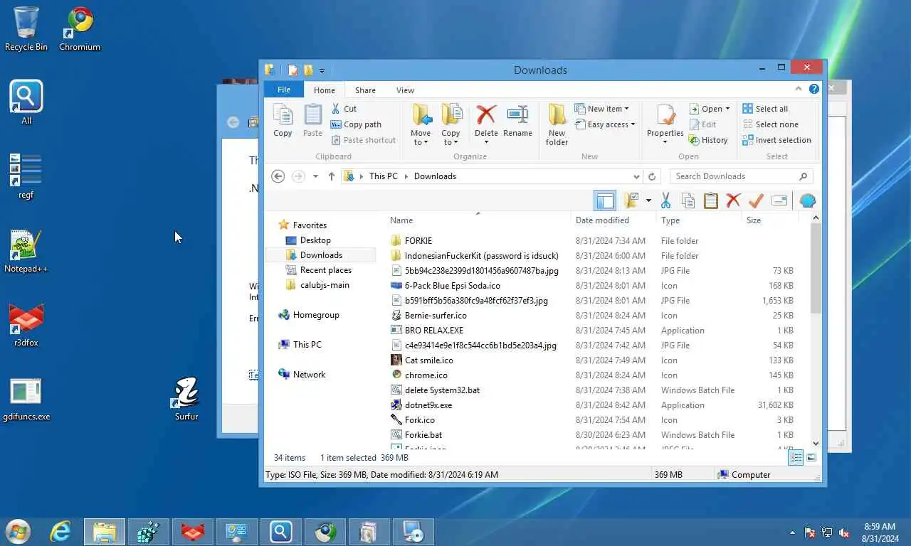Screen dimensions: 911x546
Task: Open Explorer help question mark icon
Action: click(814, 89)
